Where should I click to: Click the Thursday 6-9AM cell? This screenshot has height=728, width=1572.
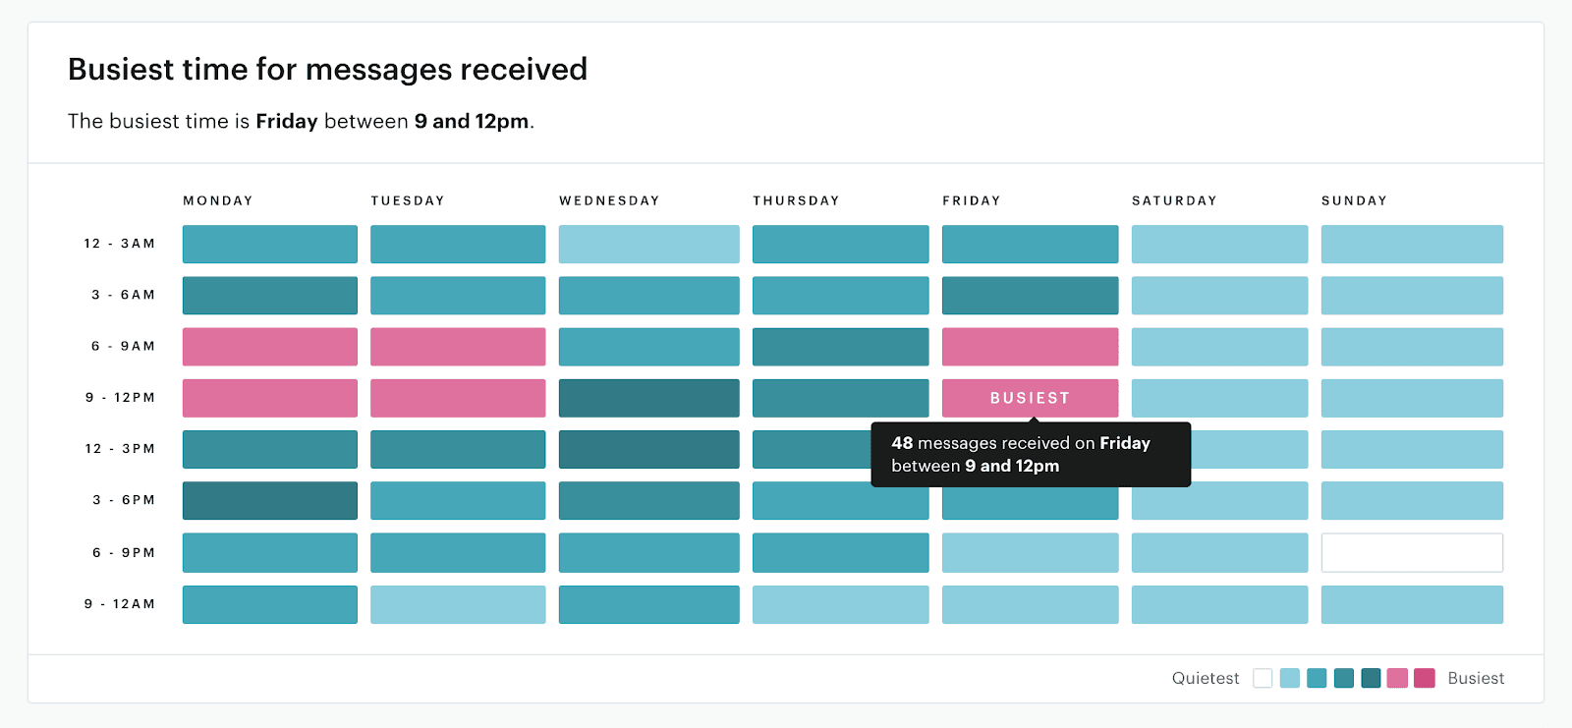click(840, 346)
